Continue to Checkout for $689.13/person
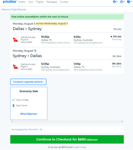133x150 pixels. click(67, 139)
